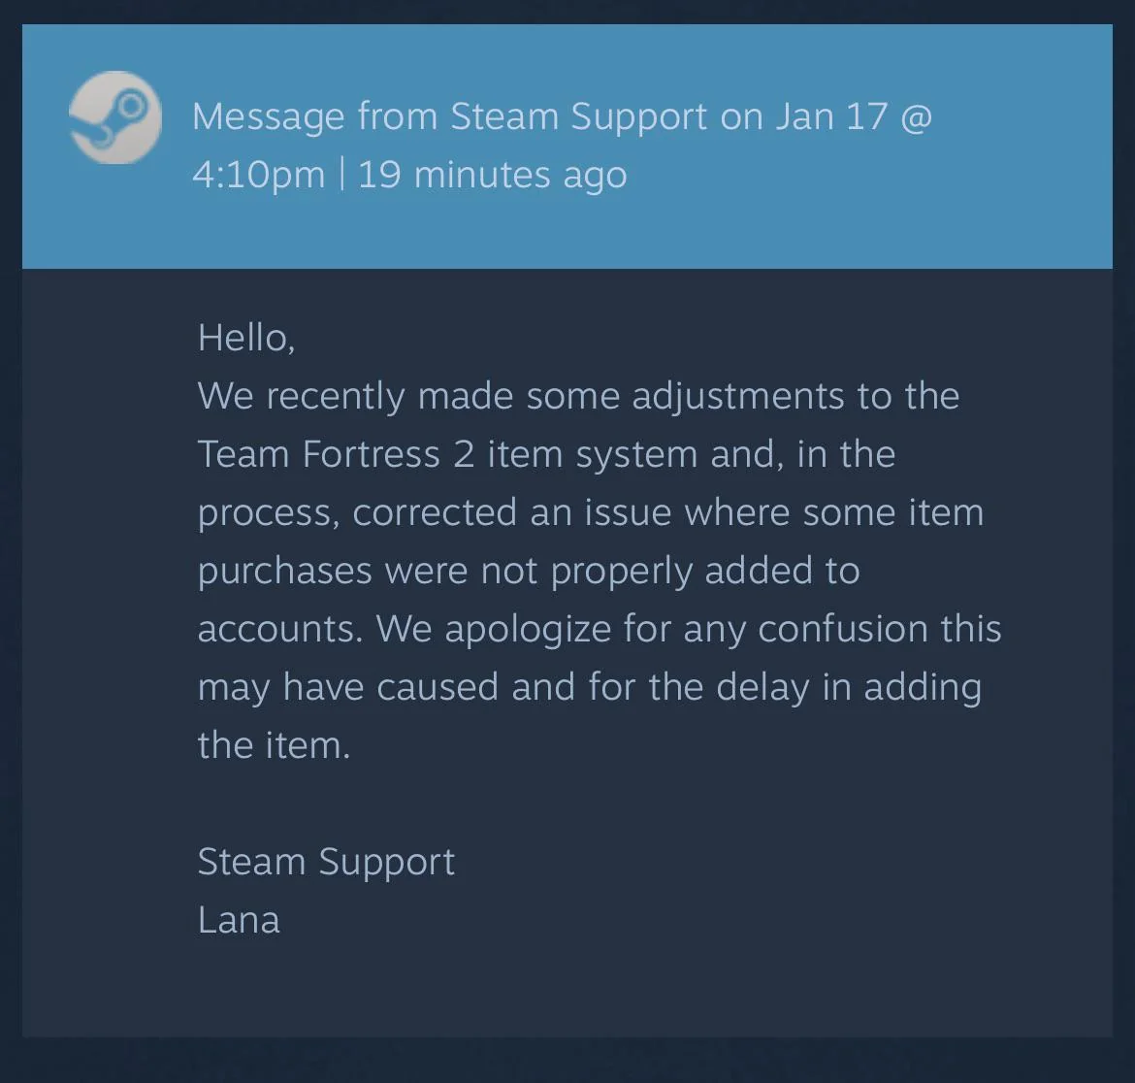Click the word "accounts." in the message
Image resolution: width=1135 pixels, height=1083 pixels.
[280, 630]
